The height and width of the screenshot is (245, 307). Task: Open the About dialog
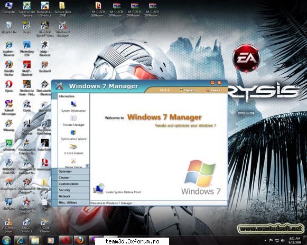coord(213,90)
